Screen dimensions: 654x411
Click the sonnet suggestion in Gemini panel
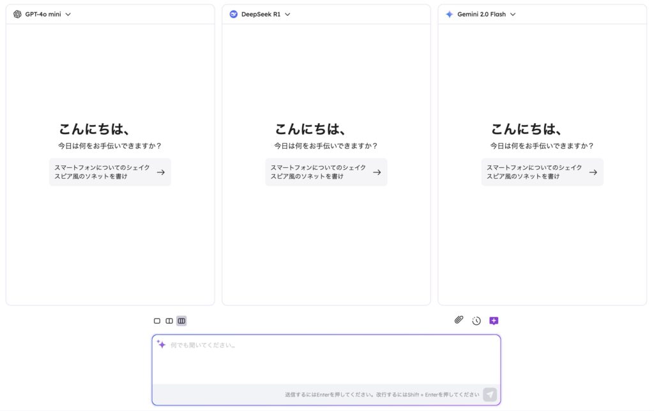[534, 172]
